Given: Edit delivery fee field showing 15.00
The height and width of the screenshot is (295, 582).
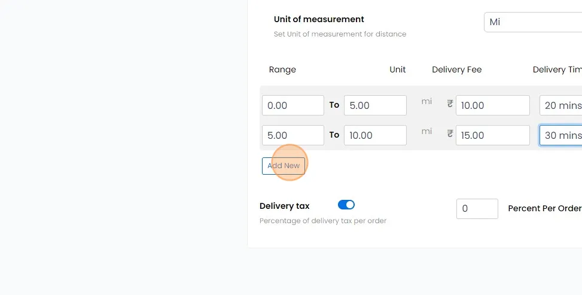Looking at the screenshot, I should click(x=492, y=135).
